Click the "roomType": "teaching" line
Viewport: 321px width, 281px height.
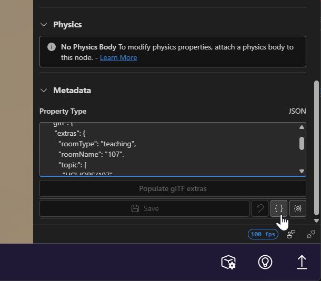97,144
